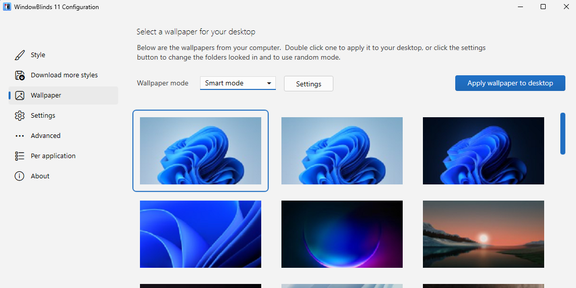Open the Settings page label in sidebar
The height and width of the screenshot is (288, 576).
click(x=43, y=116)
